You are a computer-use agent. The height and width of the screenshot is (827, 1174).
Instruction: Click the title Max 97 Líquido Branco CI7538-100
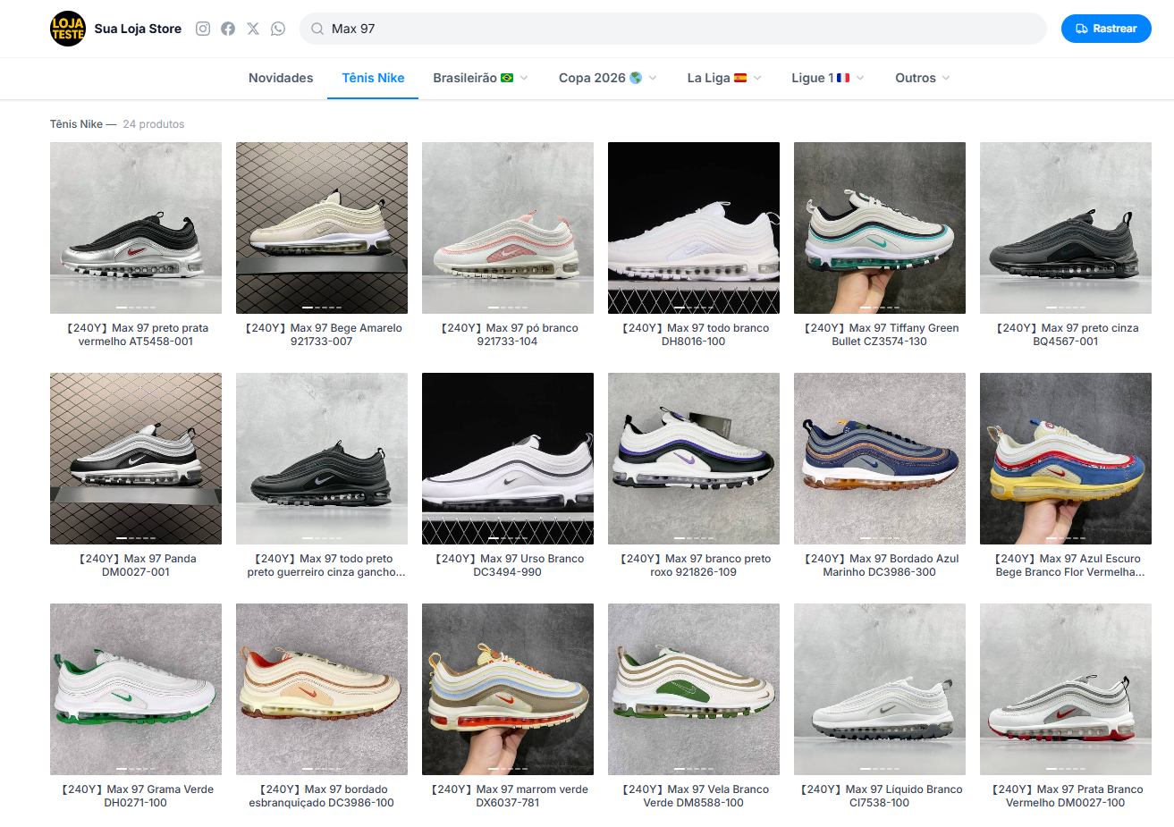[x=880, y=796]
